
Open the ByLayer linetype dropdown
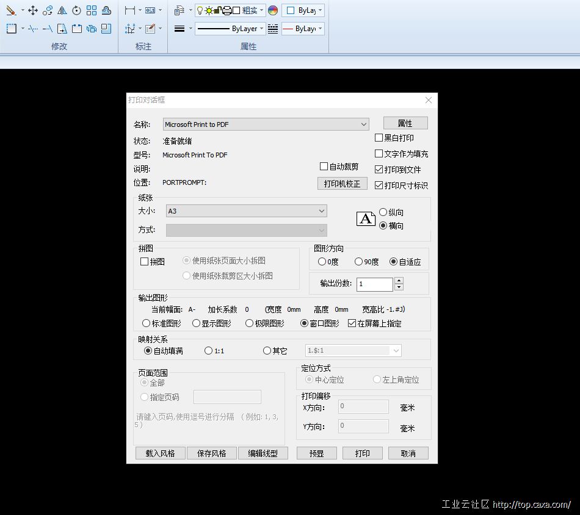pos(231,29)
